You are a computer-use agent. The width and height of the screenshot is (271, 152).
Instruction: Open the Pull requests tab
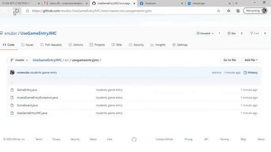tap(51, 45)
